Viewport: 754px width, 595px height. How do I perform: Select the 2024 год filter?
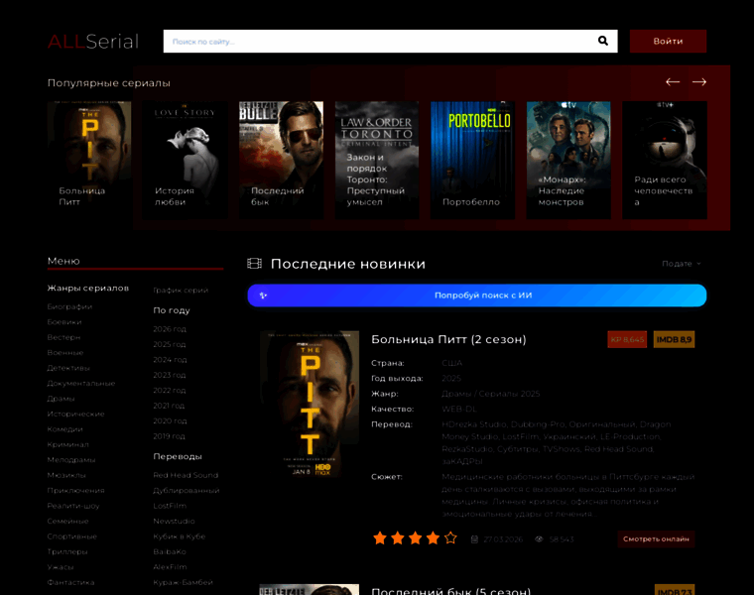[x=169, y=360]
